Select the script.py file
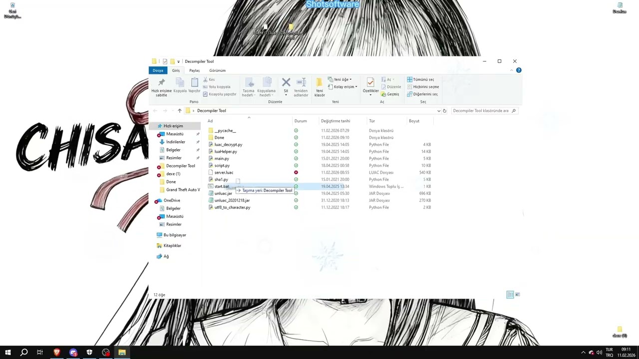639x359 pixels. click(x=222, y=166)
